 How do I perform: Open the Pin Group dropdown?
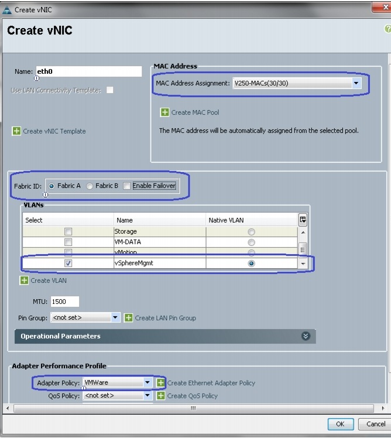point(115,317)
